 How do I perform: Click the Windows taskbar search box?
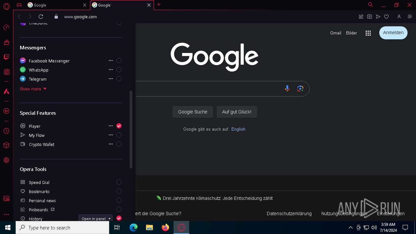(62, 227)
